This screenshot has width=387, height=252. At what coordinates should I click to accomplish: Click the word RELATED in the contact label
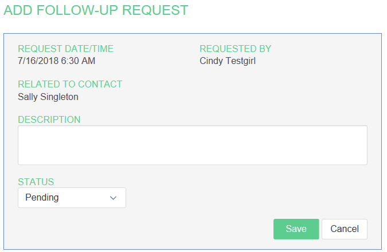[40, 84]
